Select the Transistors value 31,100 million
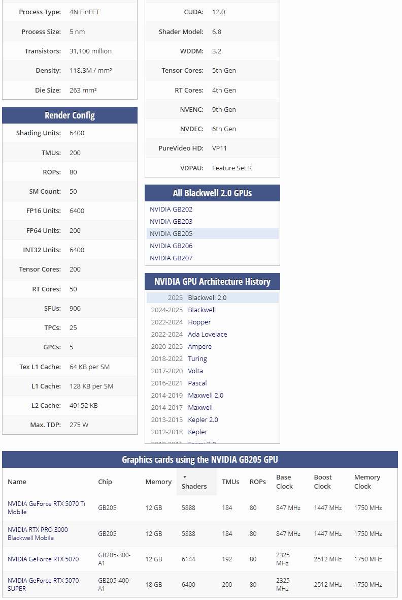Viewport: 402px width, 600px height. (90, 51)
